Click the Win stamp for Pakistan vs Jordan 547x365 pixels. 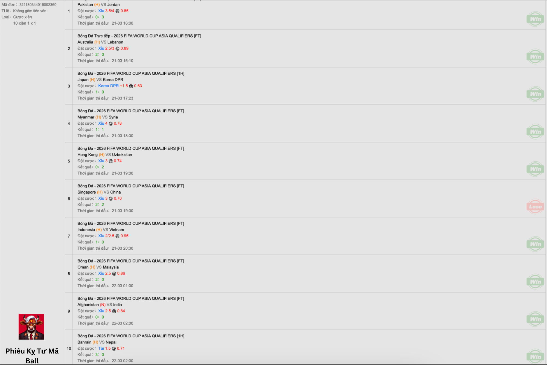click(x=535, y=19)
